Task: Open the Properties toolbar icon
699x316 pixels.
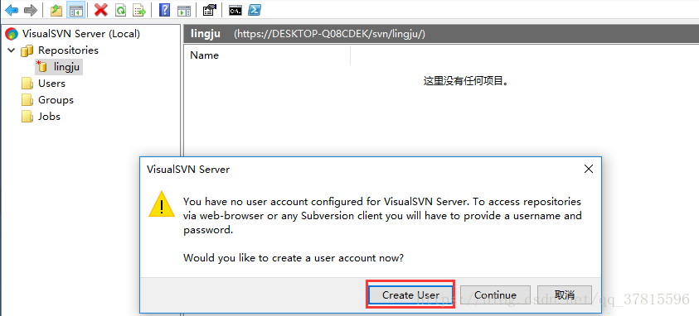Action: (x=209, y=10)
